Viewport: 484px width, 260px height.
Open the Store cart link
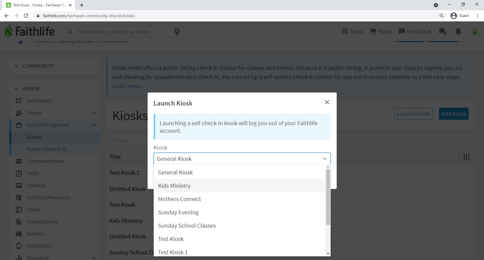381,31
